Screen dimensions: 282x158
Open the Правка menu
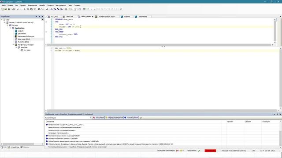[10, 5]
